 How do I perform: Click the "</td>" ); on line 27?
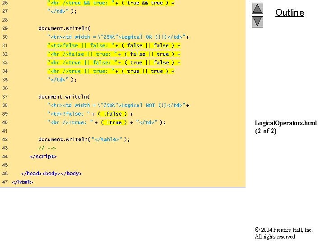click(x=62, y=11)
